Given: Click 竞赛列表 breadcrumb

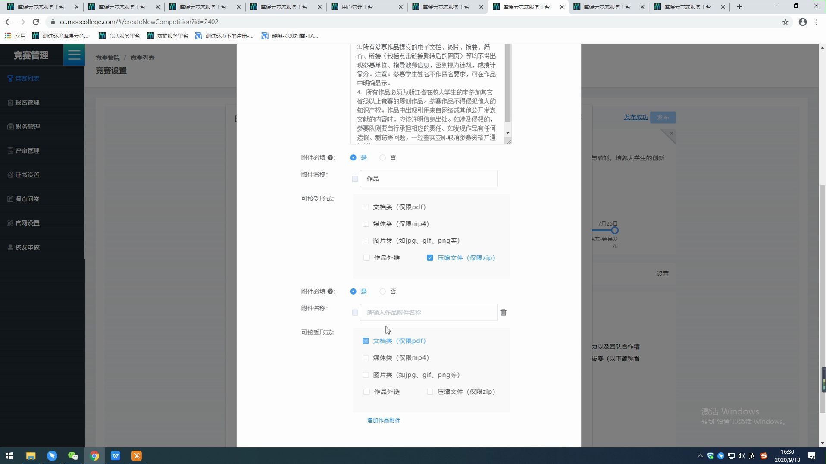Looking at the screenshot, I should tap(143, 57).
